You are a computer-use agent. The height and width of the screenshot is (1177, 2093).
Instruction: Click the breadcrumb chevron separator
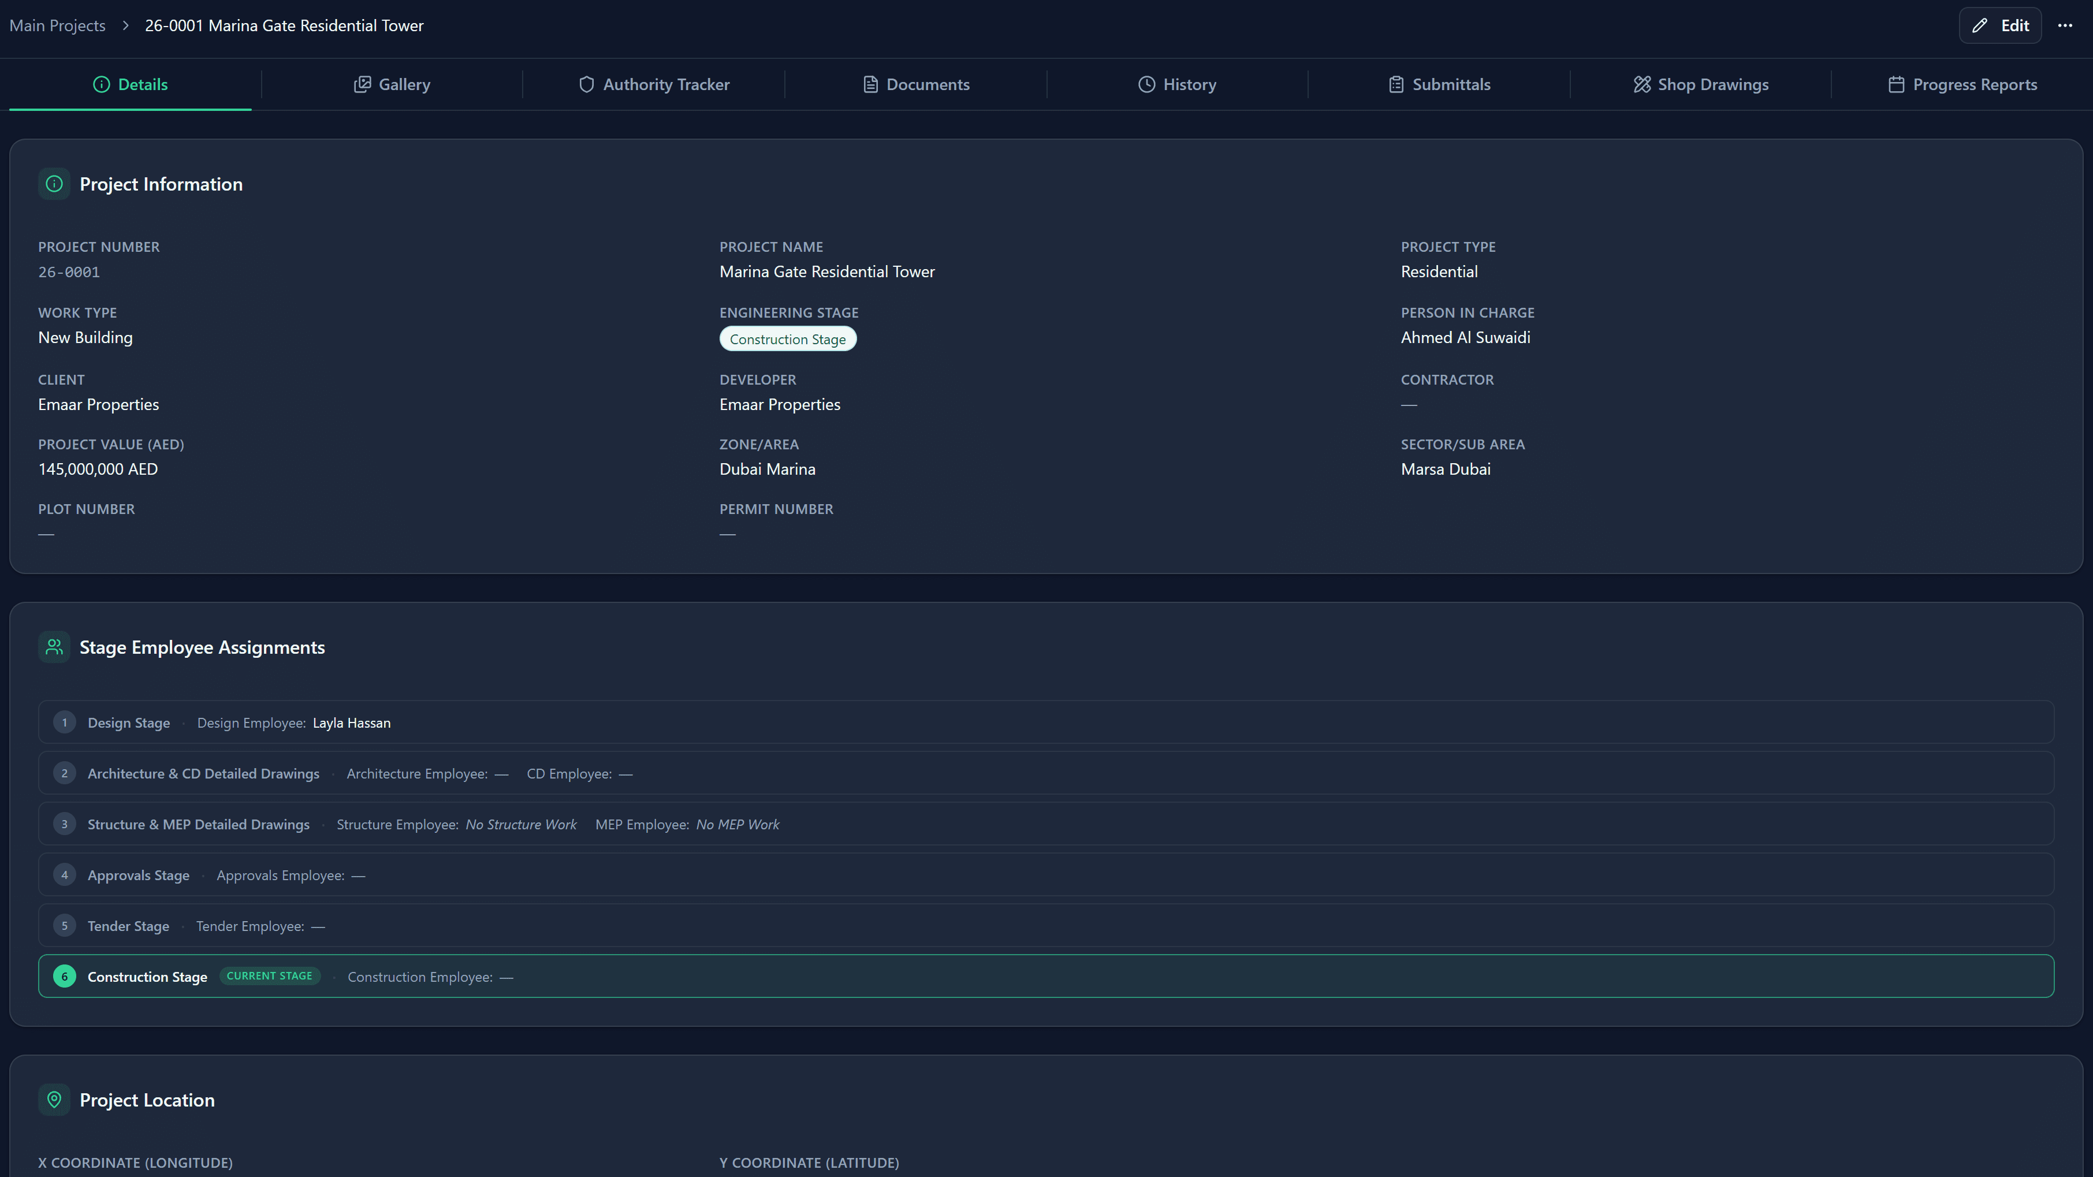(x=125, y=26)
